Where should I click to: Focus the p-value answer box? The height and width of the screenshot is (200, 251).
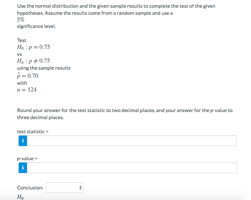(132, 168)
